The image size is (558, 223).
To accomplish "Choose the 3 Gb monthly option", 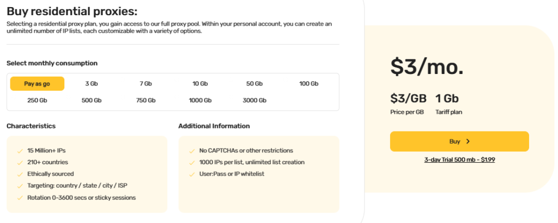I will tap(92, 84).
